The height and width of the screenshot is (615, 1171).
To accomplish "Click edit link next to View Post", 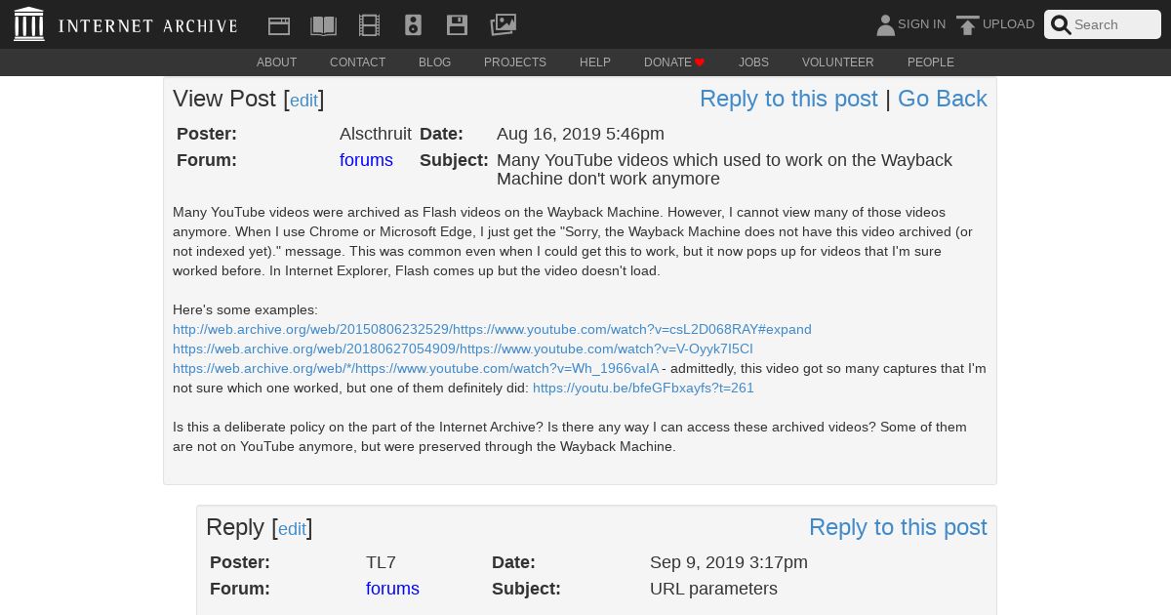I will tap(303, 101).
